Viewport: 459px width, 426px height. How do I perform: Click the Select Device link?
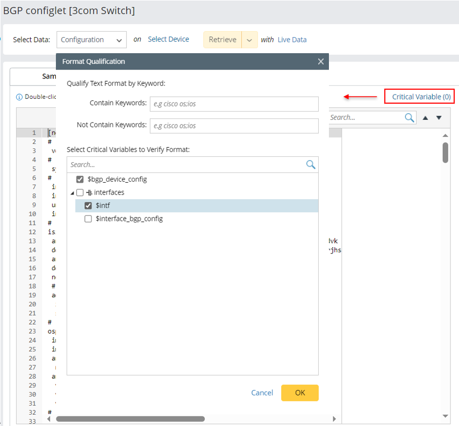(x=168, y=39)
